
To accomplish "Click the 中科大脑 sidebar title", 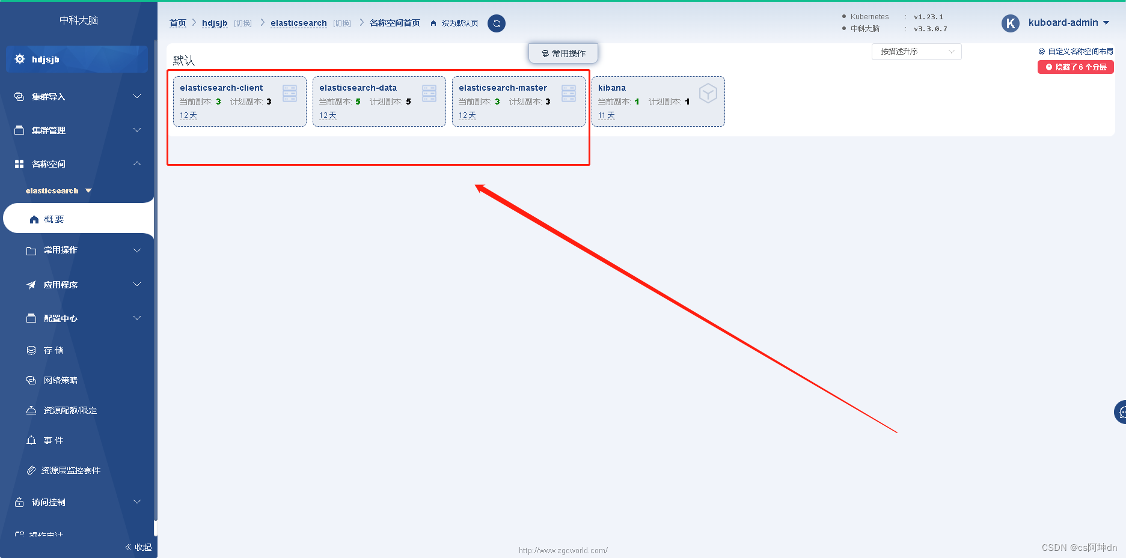I will (x=79, y=20).
